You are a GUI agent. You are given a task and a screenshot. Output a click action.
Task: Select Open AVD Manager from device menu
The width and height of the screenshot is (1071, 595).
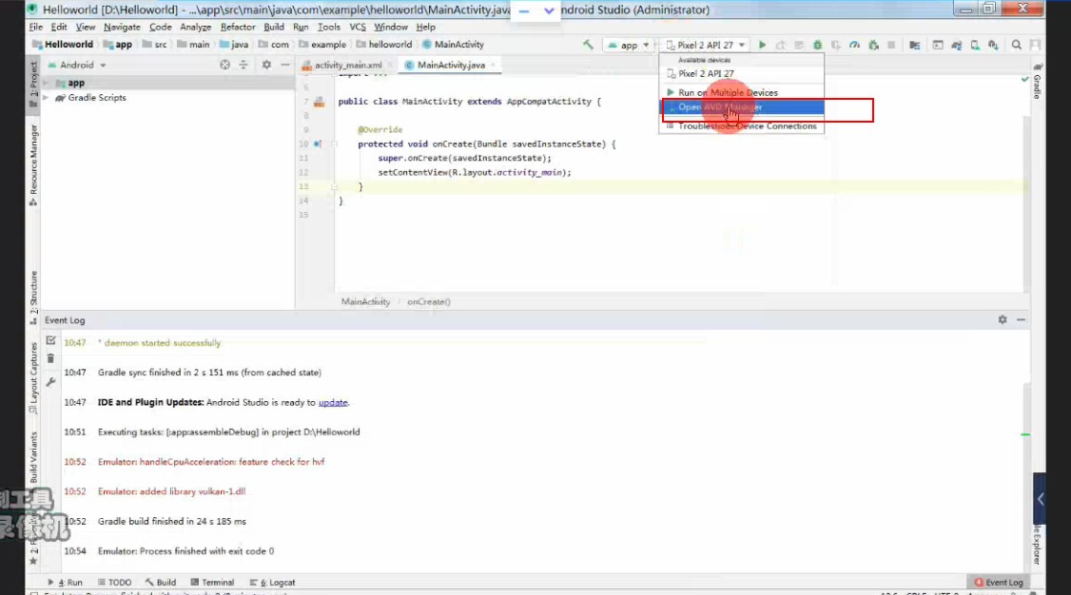(742, 107)
